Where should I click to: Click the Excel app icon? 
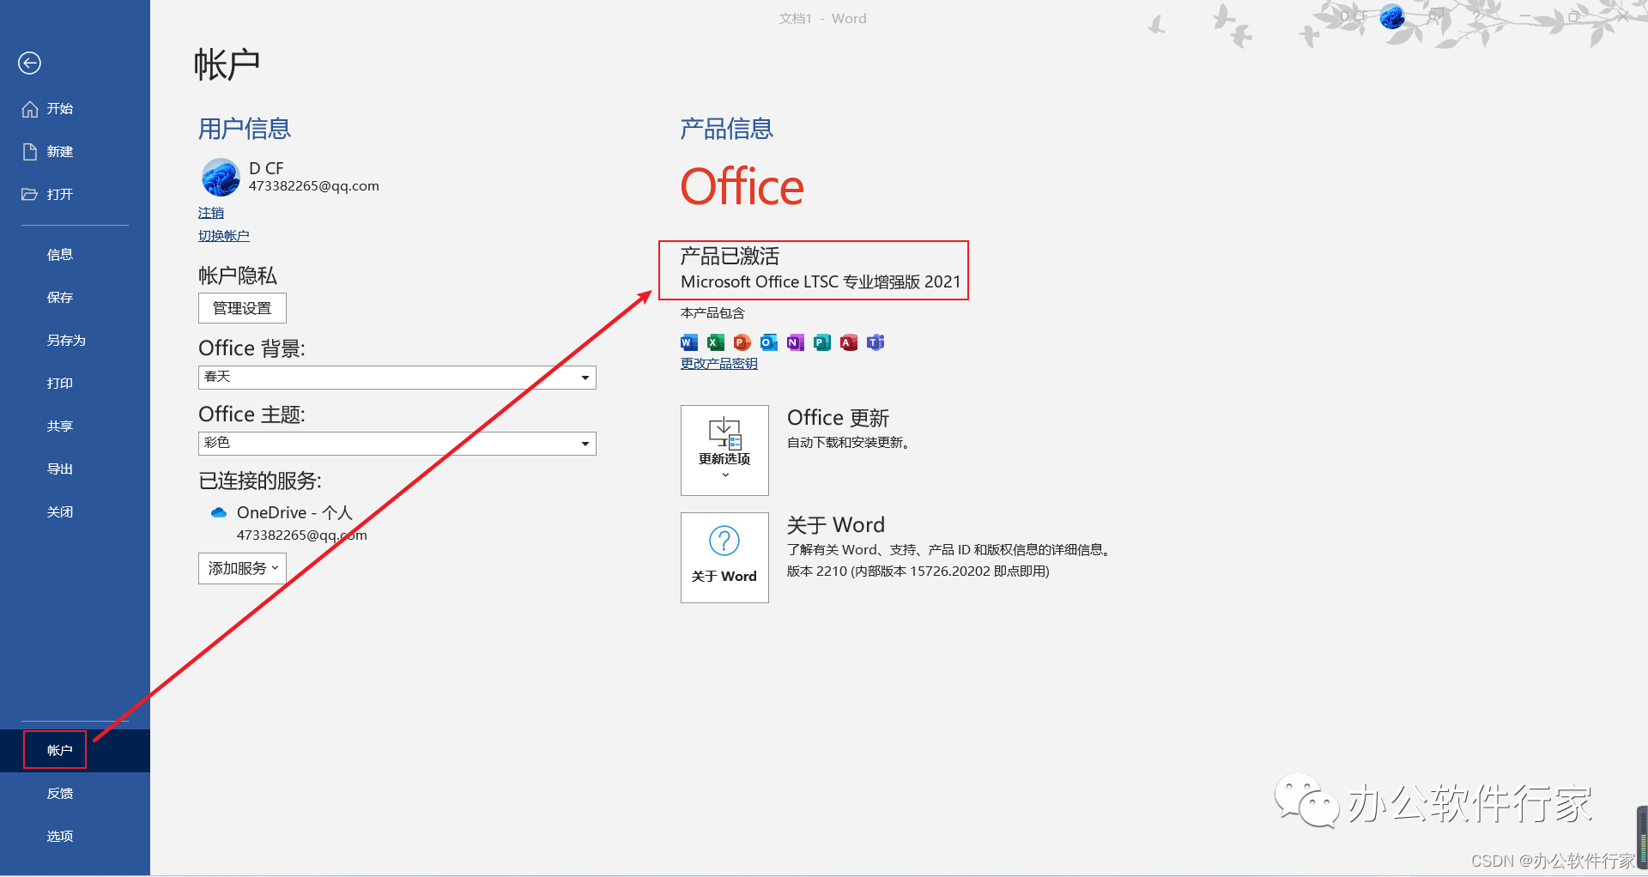point(715,342)
